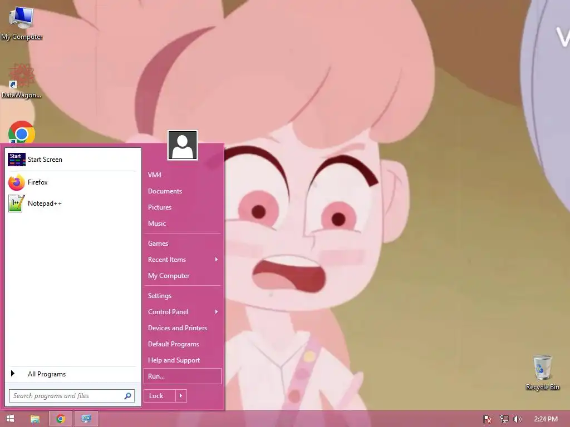Switch to the computer monitor app on the taskbar

(86, 419)
